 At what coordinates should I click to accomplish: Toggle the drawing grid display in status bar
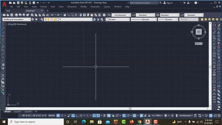(x=58, y=116)
